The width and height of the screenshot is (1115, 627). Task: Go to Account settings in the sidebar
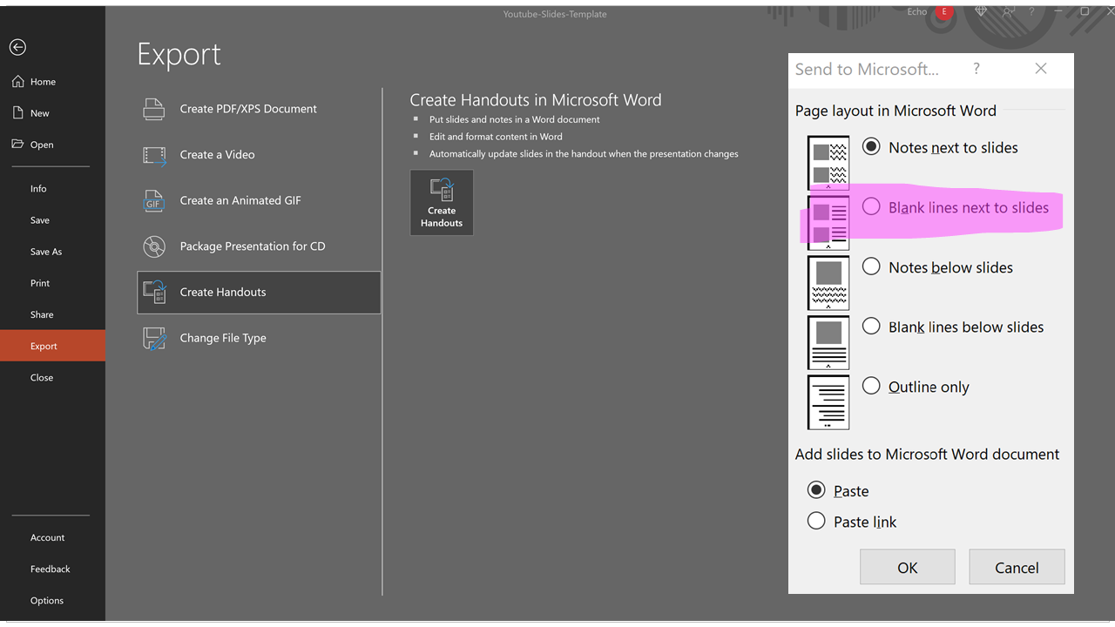click(x=47, y=537)
